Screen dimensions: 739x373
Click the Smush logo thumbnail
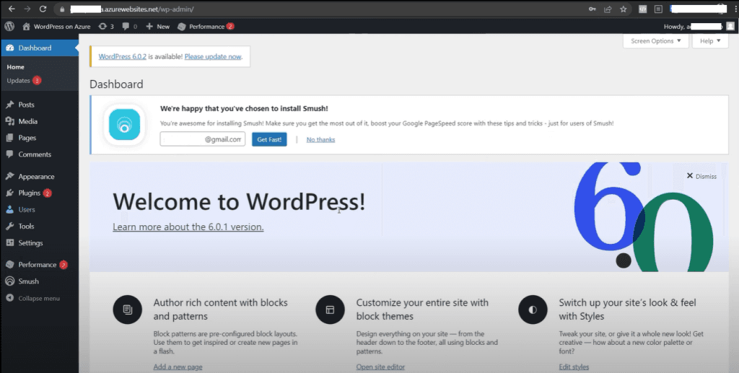point(124,125)
